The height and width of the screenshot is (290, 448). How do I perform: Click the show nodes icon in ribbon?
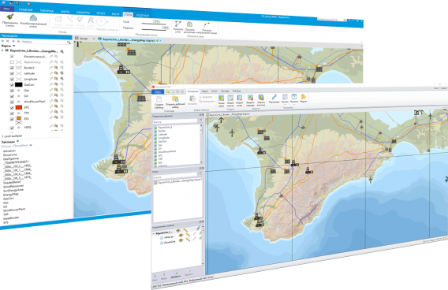pyautogui.click(x=178, y=24)
